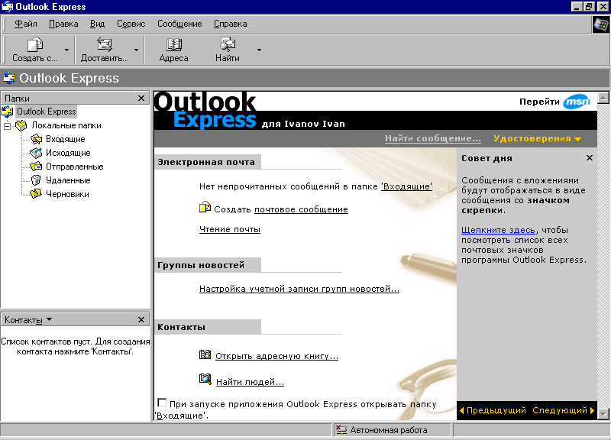The image size is (611, 440).
Task: Open dropdown arrow next to Создать с...
Action: click(x=66, y=50)
